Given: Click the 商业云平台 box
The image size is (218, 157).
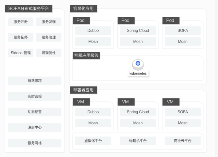Looking at the screenshot, I should (x=183, y=141).
